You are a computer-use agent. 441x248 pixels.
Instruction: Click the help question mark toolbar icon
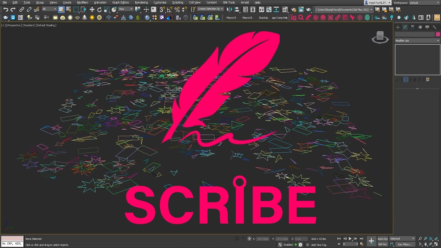186,18
